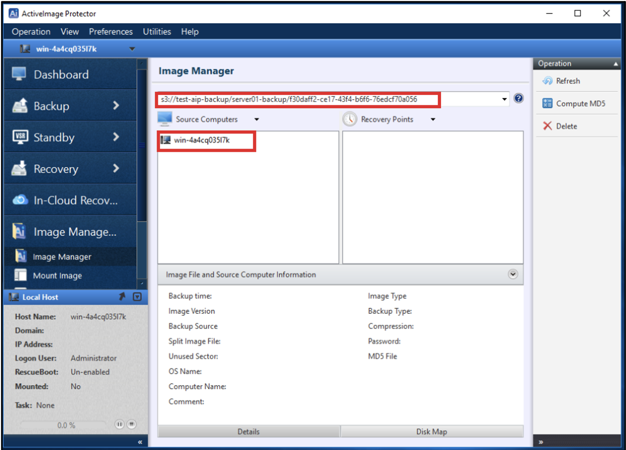Click the stop task button

coord(132,424)
